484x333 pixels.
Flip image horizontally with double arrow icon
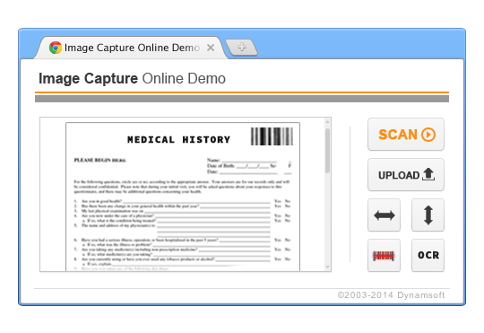tap(384, 215)
